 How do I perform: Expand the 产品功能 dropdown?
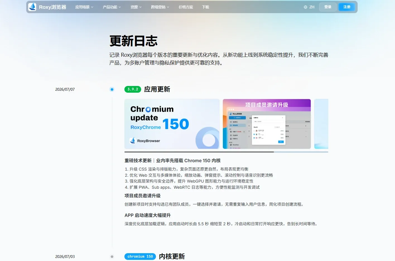click(112, 7)
